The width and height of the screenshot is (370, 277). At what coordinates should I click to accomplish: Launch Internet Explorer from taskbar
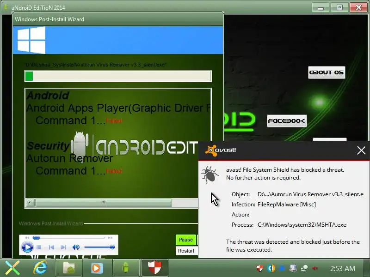[x=40, y=268]
